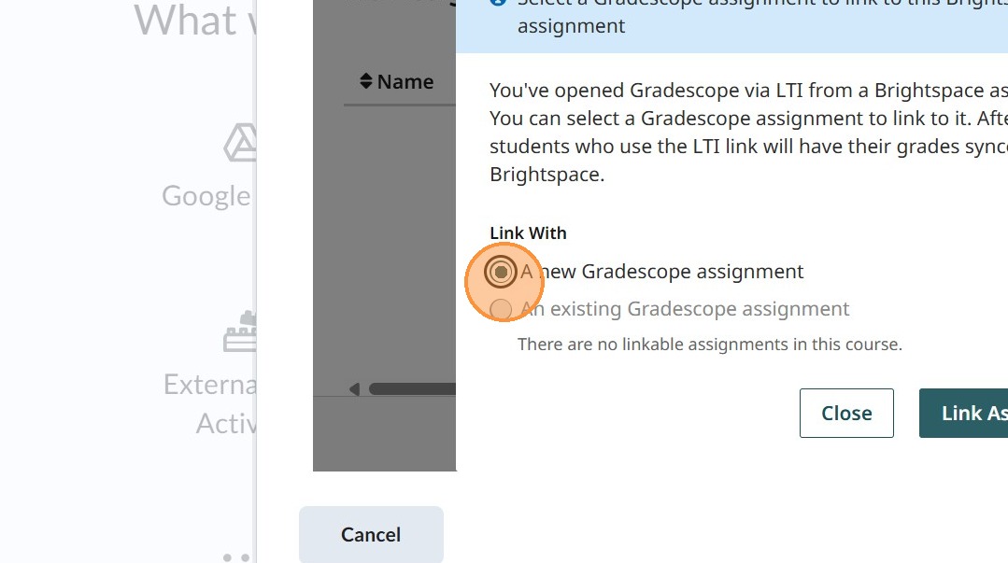Click the blue info icon in the banner

click(x=498, y=3)
